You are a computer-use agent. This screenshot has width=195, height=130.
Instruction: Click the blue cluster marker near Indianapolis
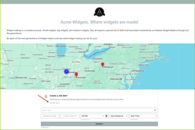coord(66,71)
